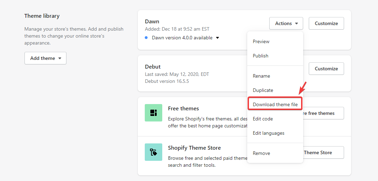Select Edit languages menu entry
This screenshot has width=378, height=181.
pyautogui.click(x=269, y=133)
